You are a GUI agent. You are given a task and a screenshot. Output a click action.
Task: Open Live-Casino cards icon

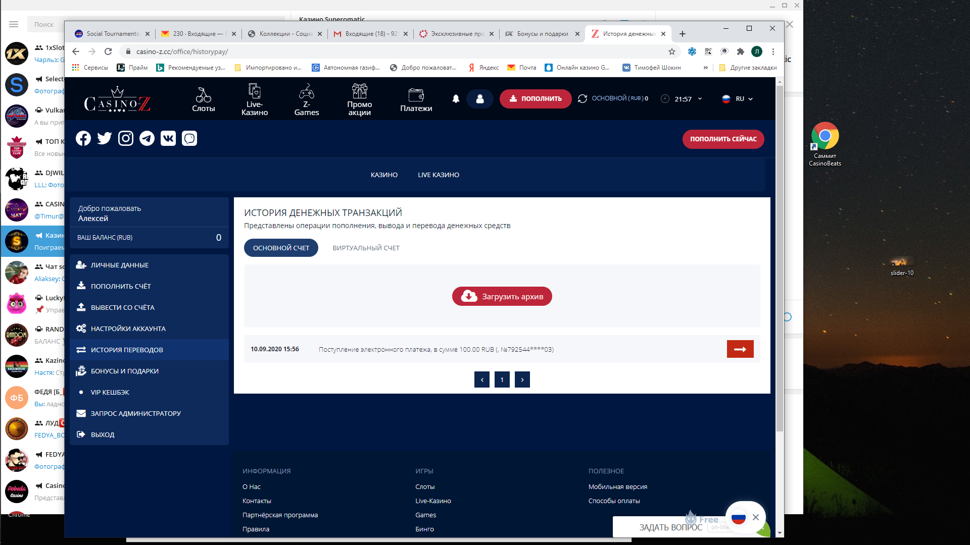point(254,91)
